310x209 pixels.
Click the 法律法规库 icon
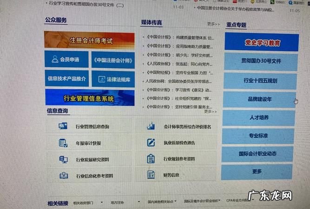102,79
